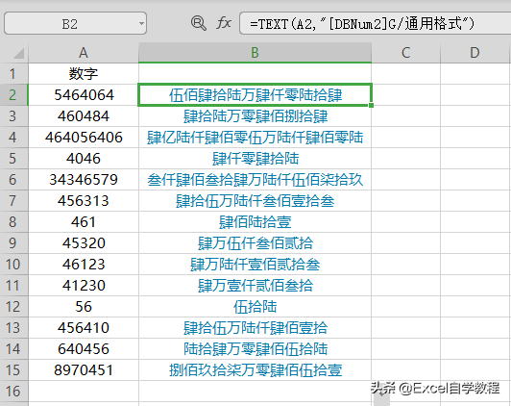Click cell 陆拾肆万零肆佰伍拾陆
511x406 pixels.
(x=255, y=349)
